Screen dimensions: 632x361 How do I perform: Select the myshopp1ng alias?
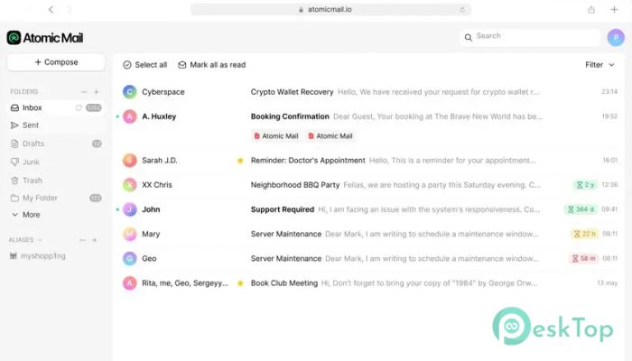pos(38,255)
